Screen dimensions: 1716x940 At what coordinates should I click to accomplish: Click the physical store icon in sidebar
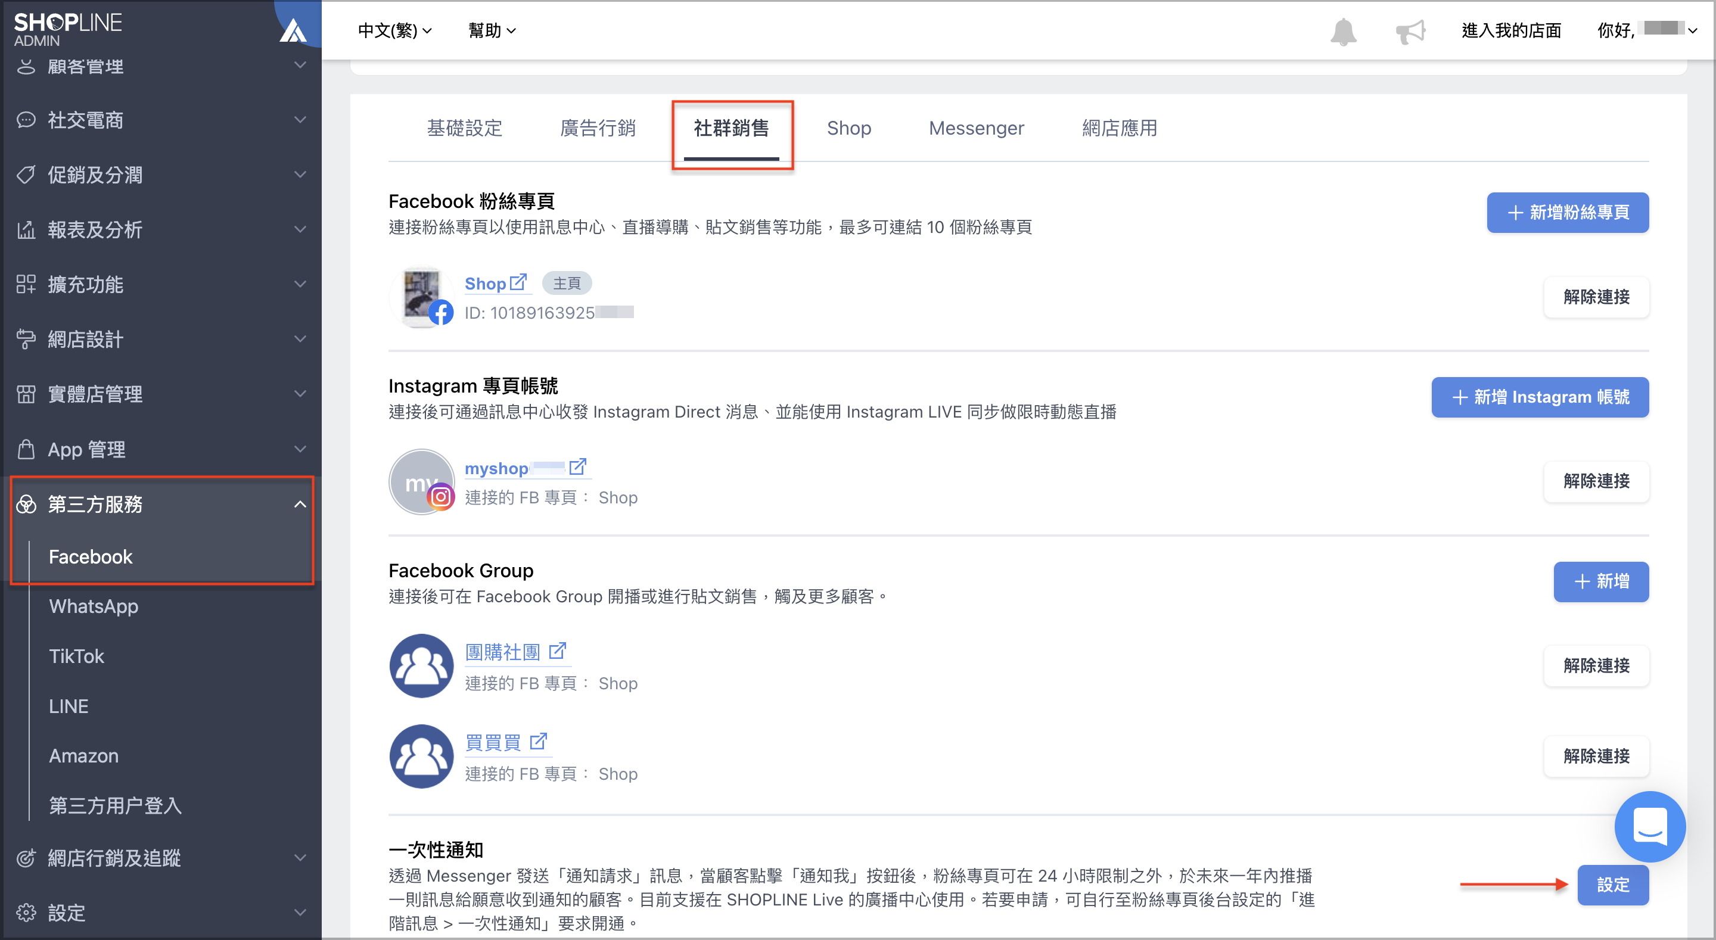(26, 394)
